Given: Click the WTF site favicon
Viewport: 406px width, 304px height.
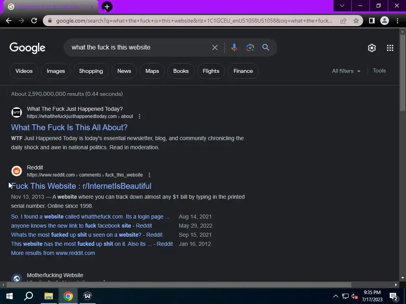Looking at the screenshot, I should [17, 112].
